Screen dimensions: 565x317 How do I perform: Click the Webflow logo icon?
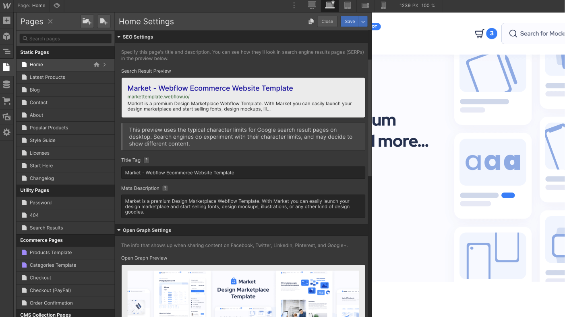[x=6, y=6]
